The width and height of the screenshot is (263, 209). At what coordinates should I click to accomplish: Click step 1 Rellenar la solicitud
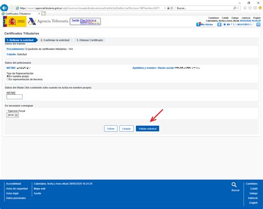[21, 40]
